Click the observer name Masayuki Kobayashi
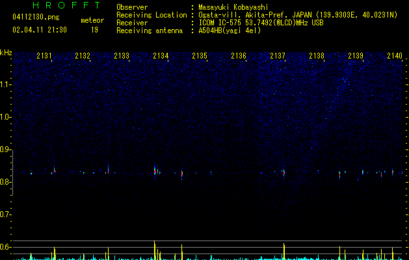The height and width of the screenshot is (260, 409). pyautogui.click(x=233, y=7)
